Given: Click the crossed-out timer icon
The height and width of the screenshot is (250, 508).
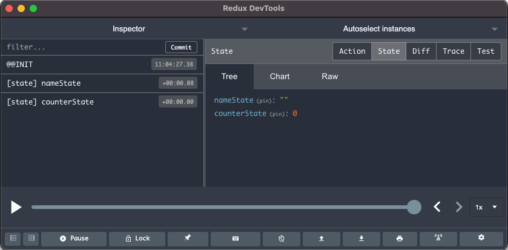Looking at the screenshot, I should point(281,239).
